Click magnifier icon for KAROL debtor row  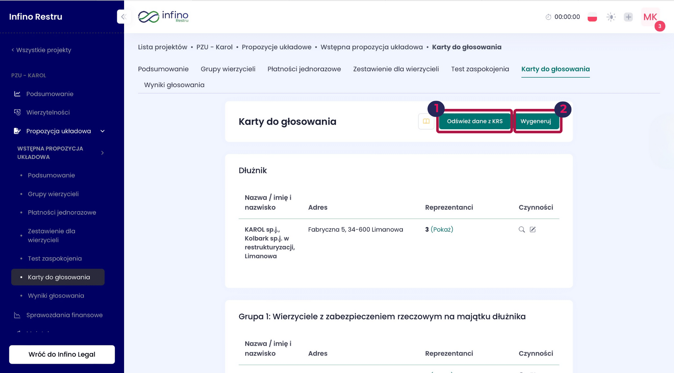click(522, 230)
